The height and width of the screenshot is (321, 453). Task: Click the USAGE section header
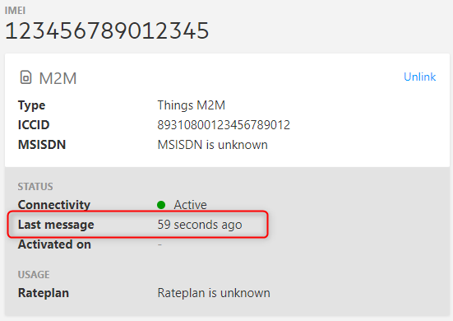click(x=34, y=274)
